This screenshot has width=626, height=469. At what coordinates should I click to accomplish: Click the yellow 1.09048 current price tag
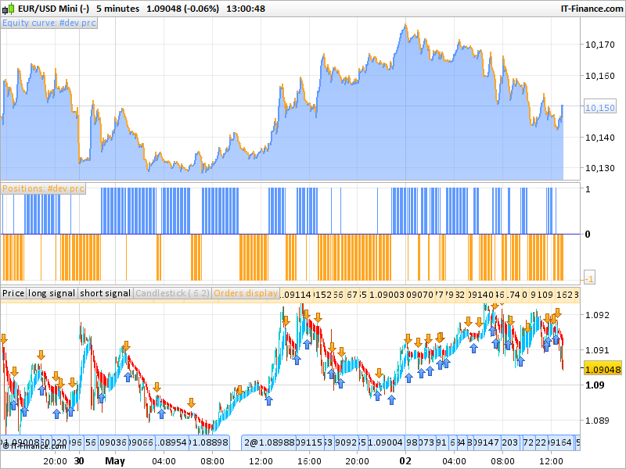pyautogui.click(x=603, y=370)
